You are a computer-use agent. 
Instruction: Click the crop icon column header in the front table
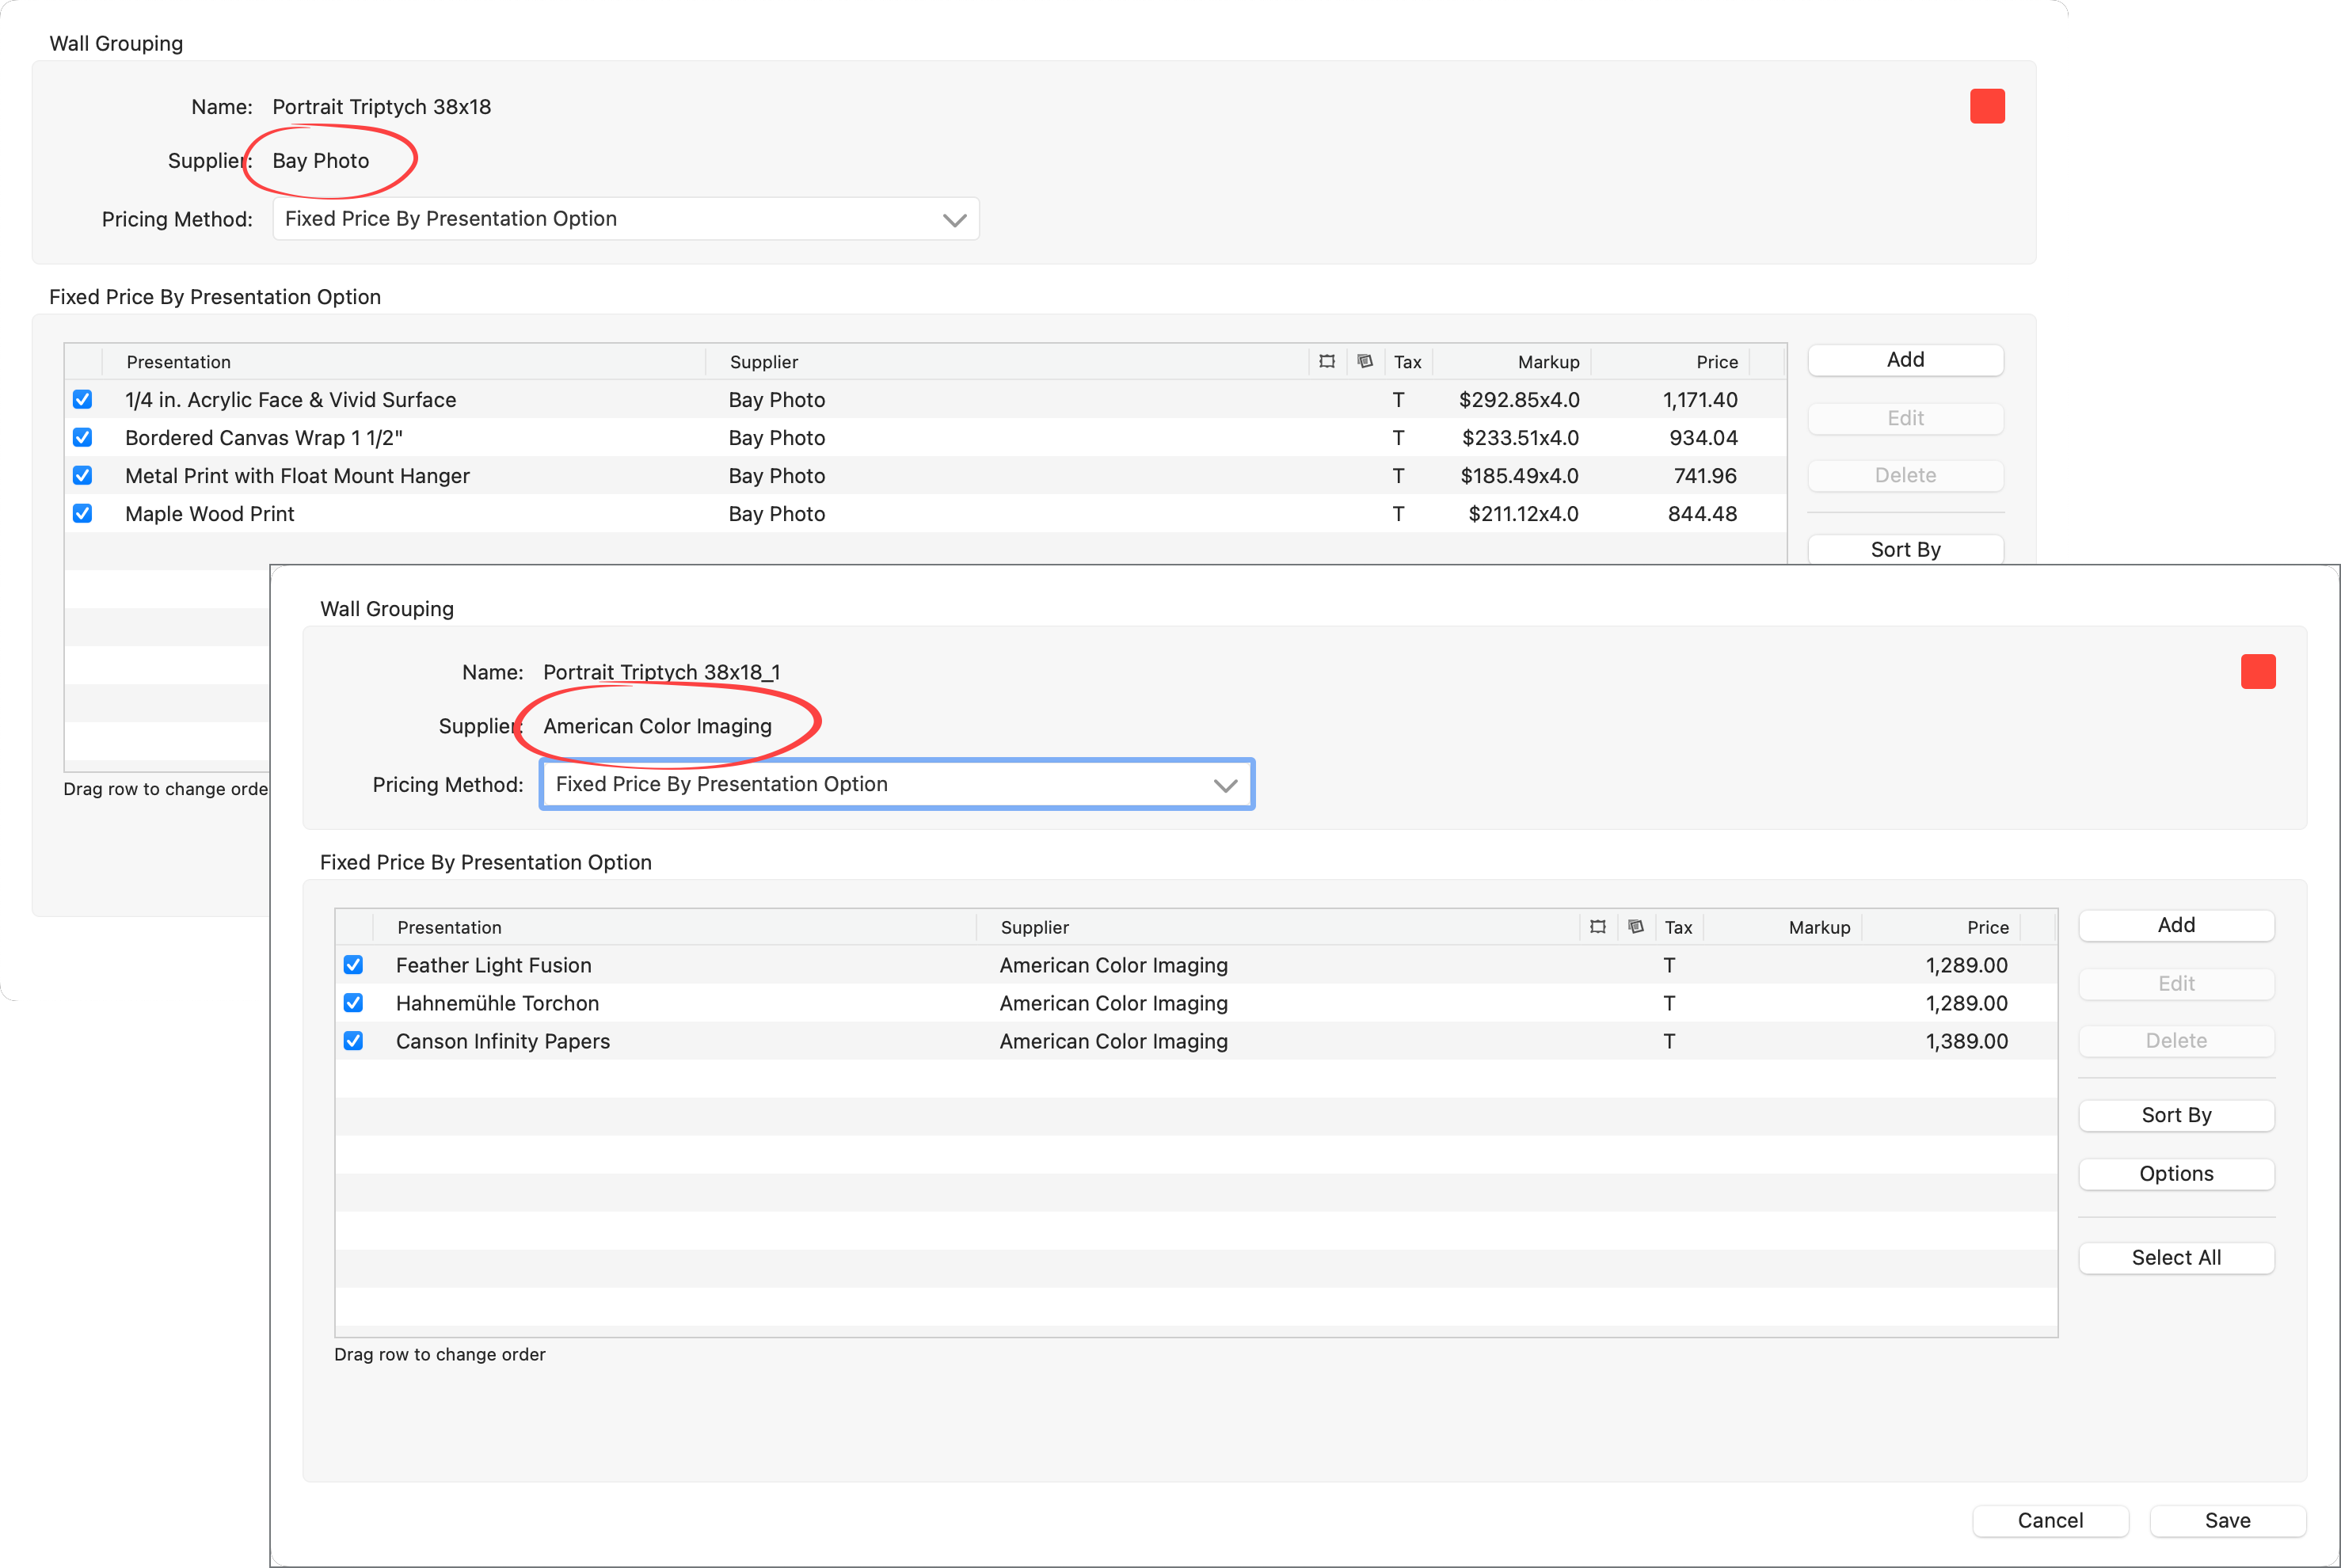pos(1597,926)
